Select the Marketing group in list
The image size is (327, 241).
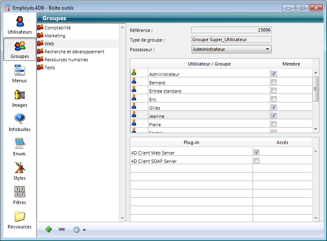pyautogui.click(x=55, y=36)
